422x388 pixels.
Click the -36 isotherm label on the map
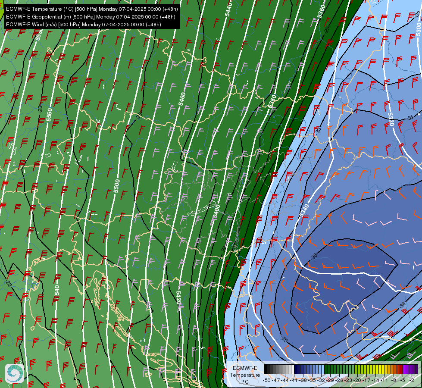pos(314,256)
